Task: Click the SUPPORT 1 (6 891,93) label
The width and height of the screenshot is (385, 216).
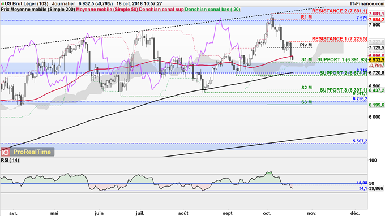Action: 343,59
